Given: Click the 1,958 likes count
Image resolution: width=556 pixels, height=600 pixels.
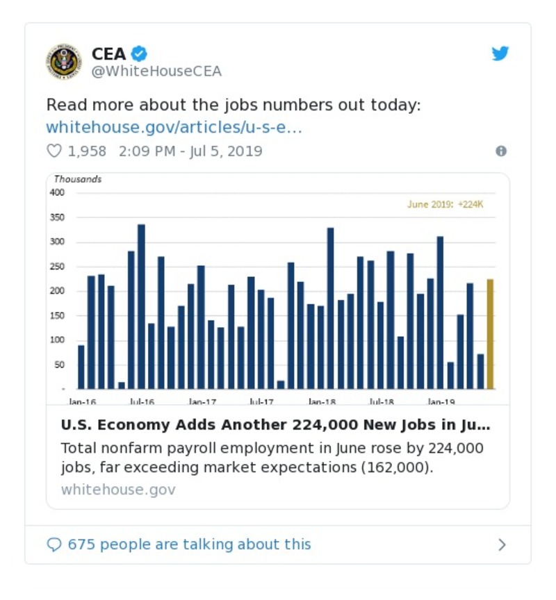Looking at the screenshot, I should point(87,151).
